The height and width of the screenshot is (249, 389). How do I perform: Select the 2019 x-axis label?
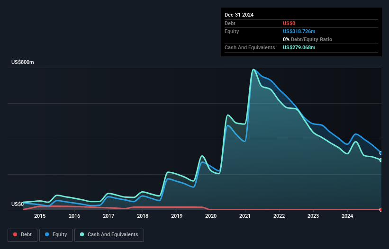point(177,216)
